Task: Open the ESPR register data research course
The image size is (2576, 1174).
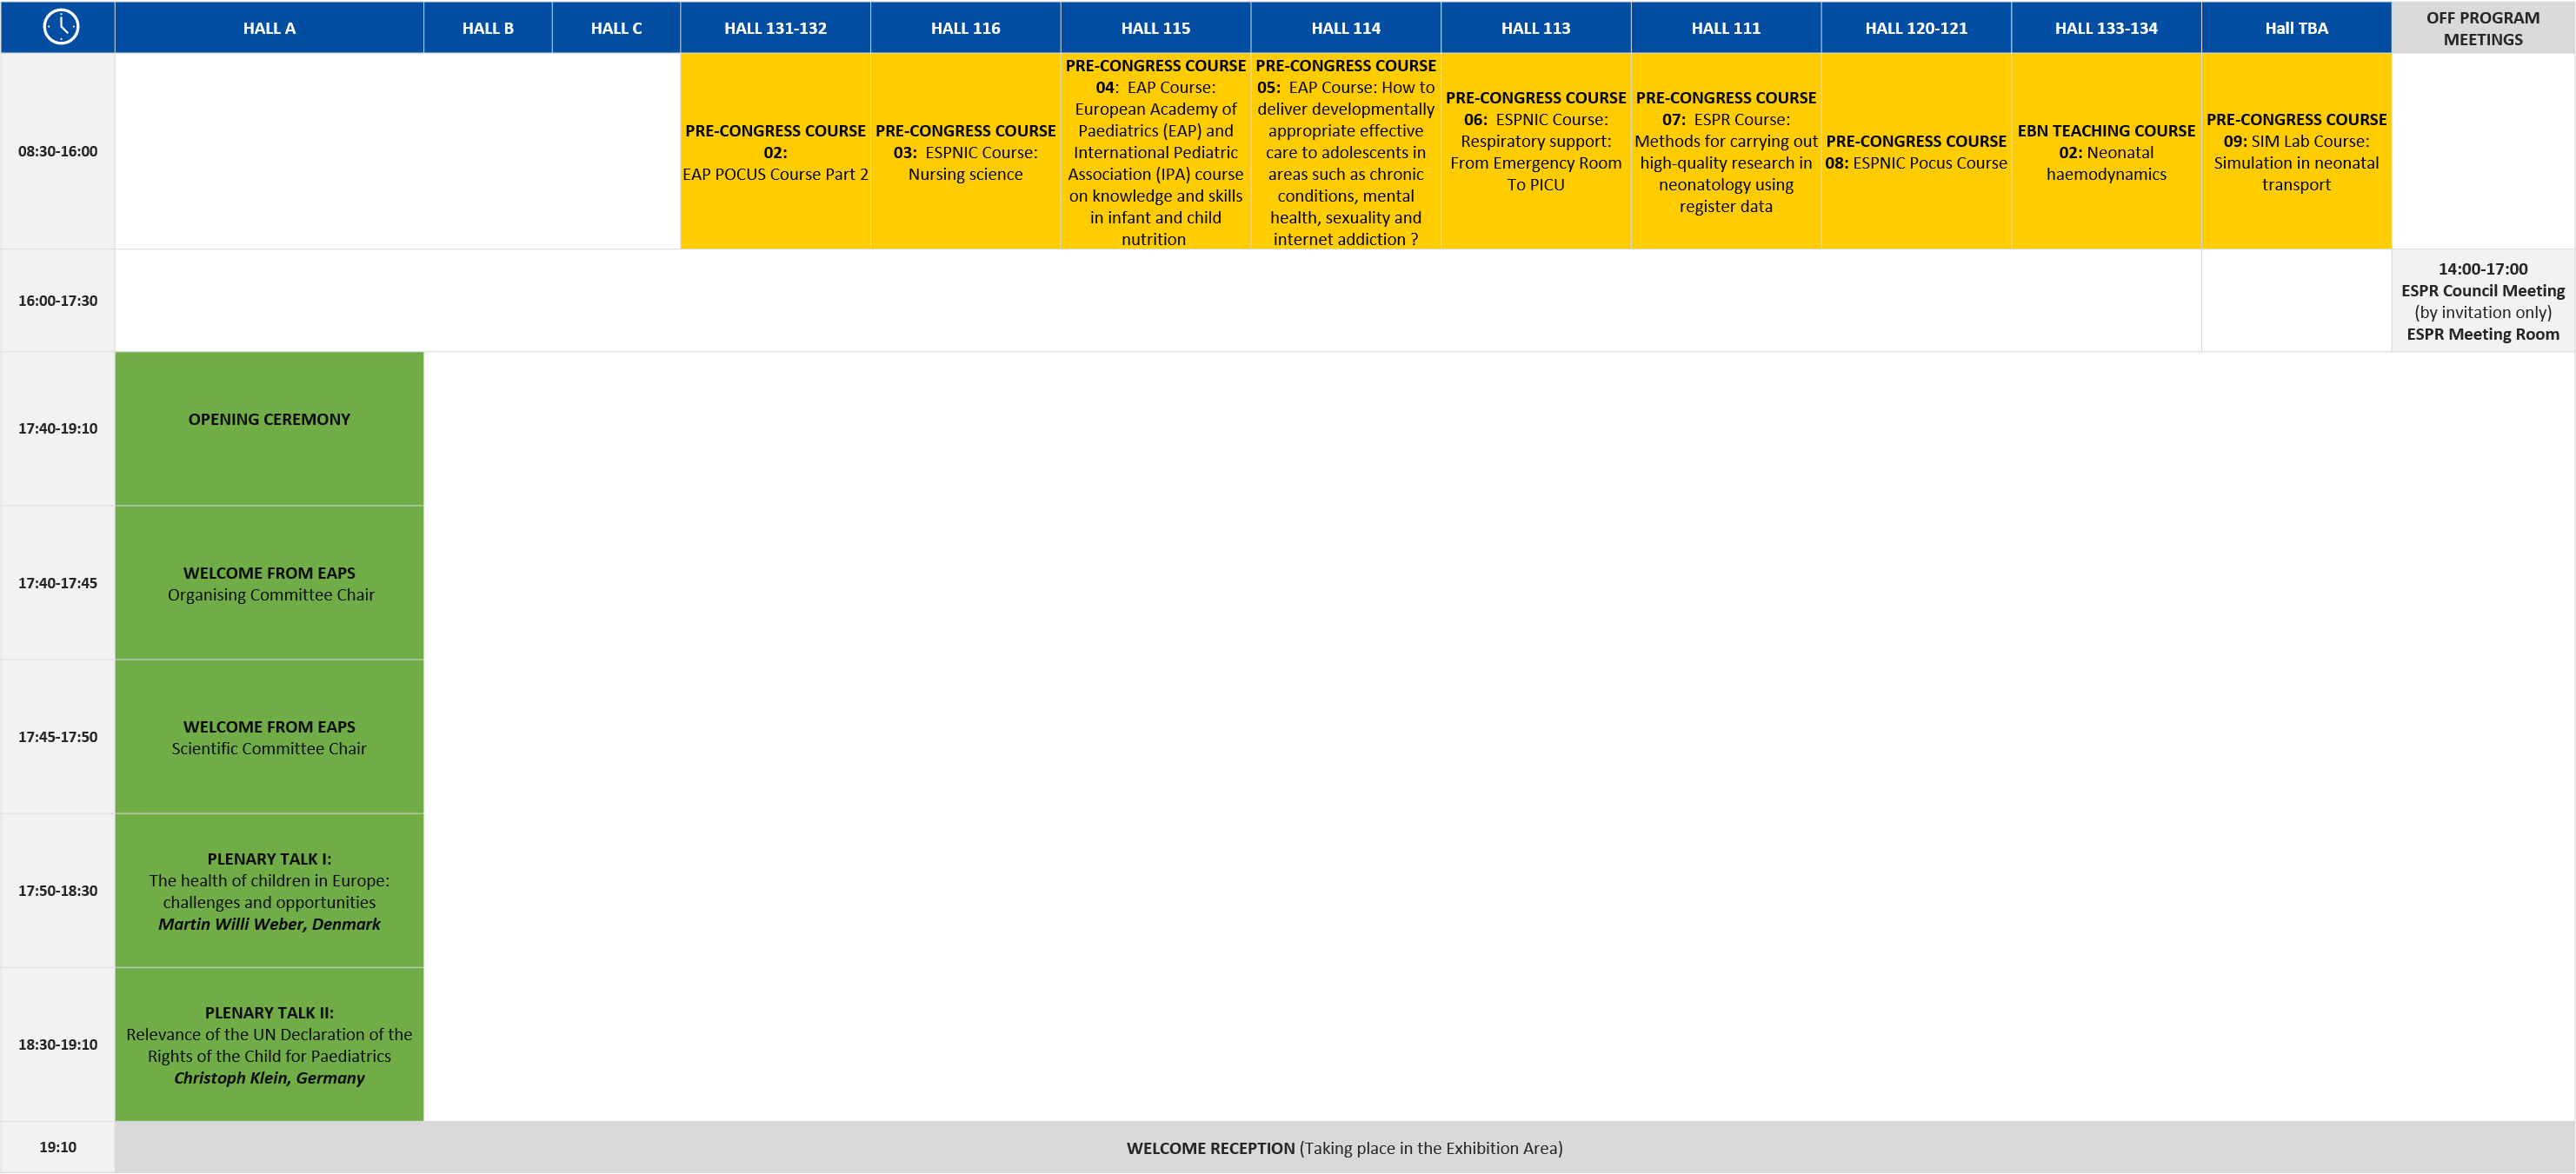Action: 1725,151
